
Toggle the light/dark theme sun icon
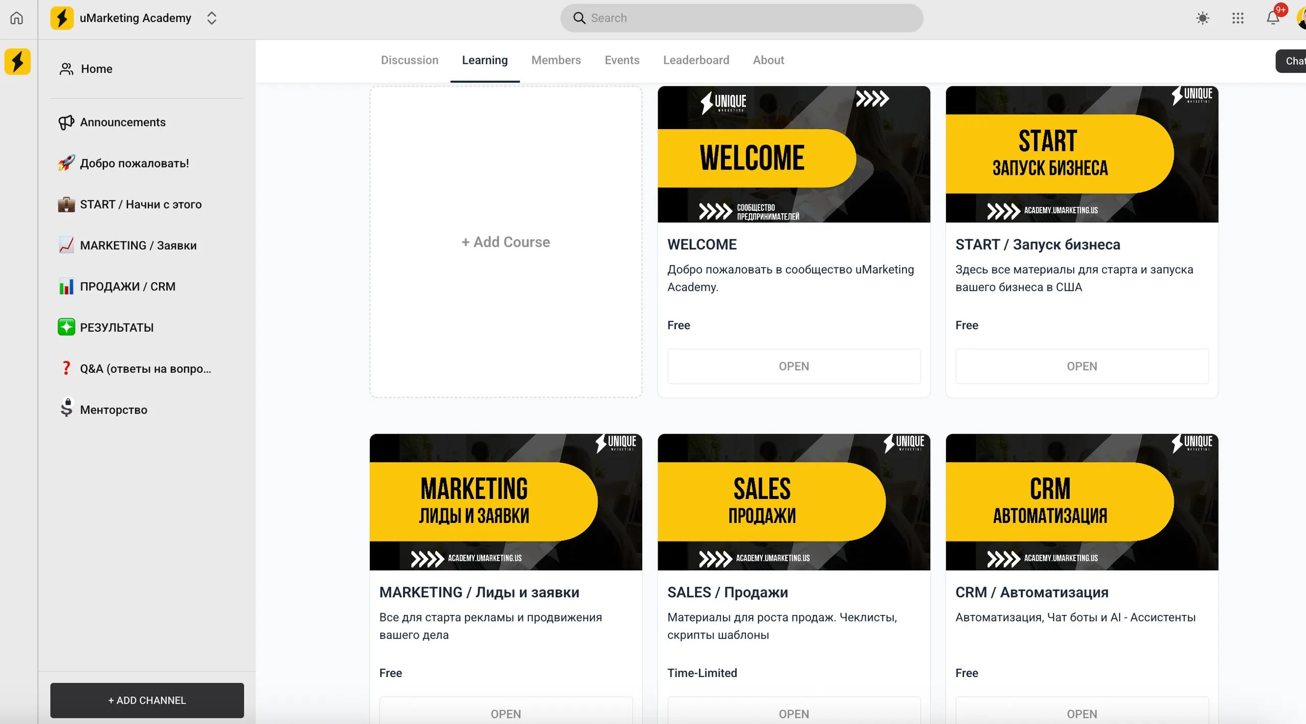tap(1202, 18)
